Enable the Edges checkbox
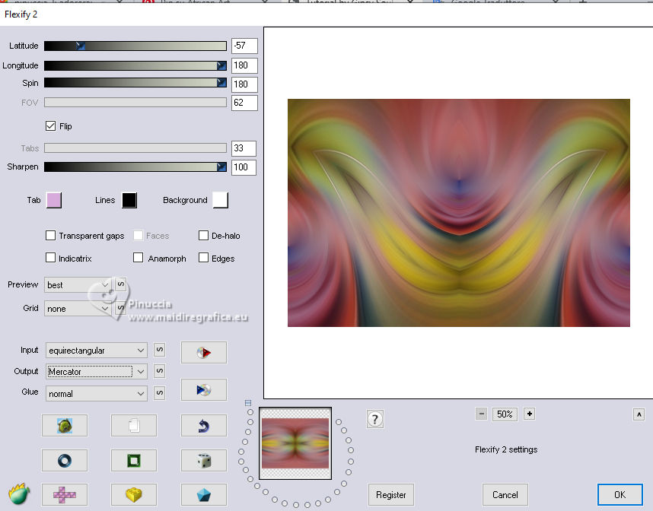Image resolution: width=653 pixels, height=511 pixels. click(x=203, y=258)
